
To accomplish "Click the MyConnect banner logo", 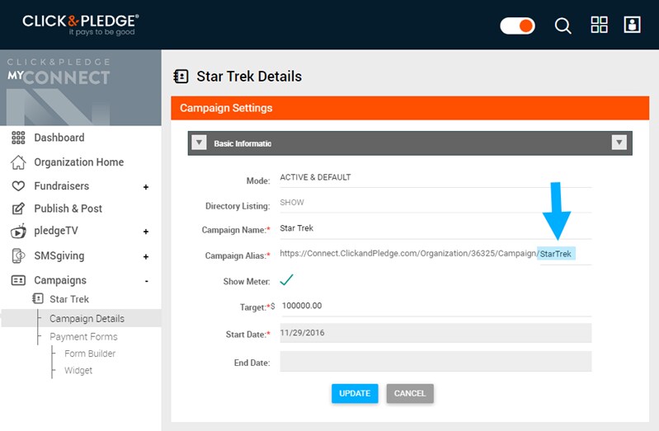I will [x=59, y=73].
